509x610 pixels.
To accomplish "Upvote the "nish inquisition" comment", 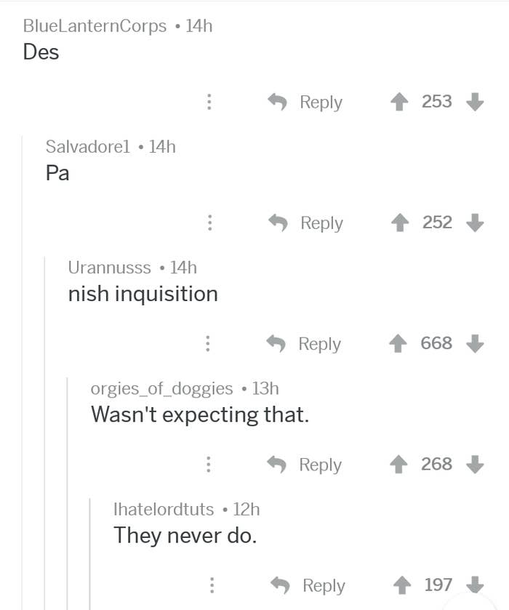I will click(398, 343).
